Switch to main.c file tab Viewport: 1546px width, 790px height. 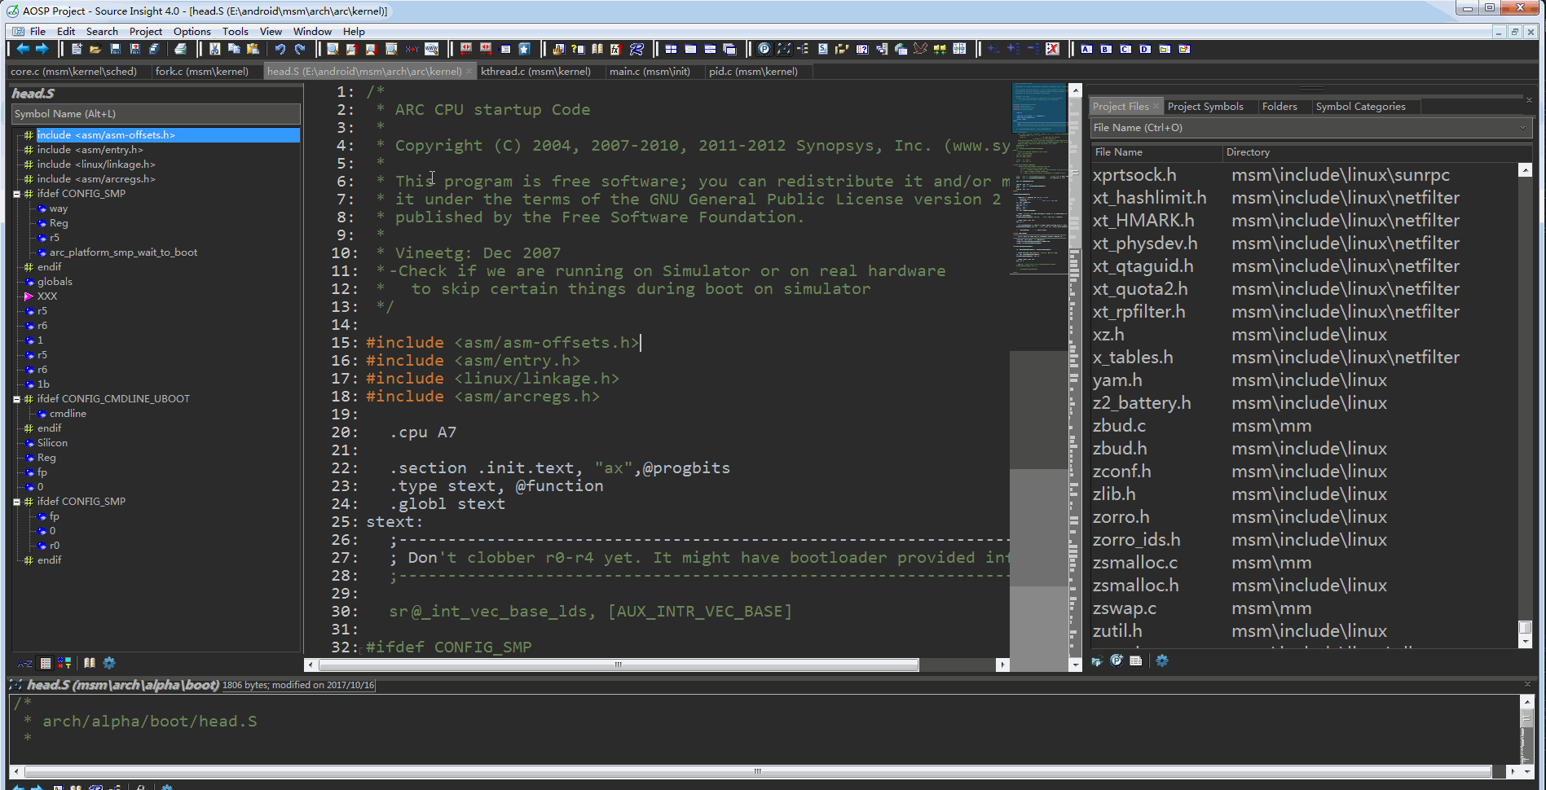tap(650, 72)
